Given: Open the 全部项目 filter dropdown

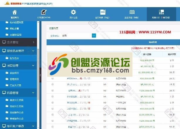Looking at the screenshot, I should (x=94, y=36).
